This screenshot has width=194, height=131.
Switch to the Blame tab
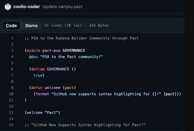32,26
